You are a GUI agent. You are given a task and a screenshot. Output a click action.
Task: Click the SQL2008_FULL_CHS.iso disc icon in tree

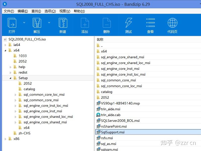5,39
